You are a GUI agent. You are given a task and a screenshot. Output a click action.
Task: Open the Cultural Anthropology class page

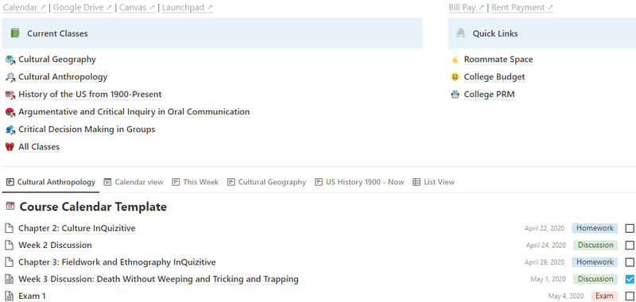tap(63, 77)
